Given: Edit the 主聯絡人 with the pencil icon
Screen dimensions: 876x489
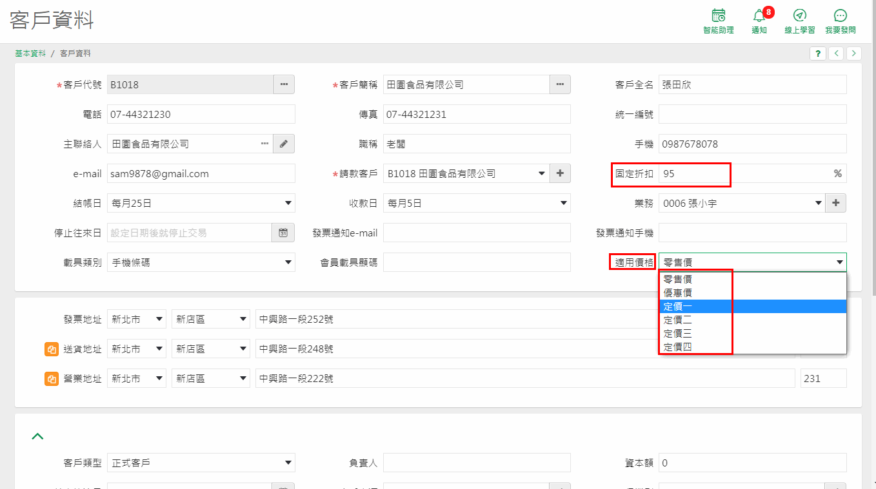Looking at the screenshot, I should (x=284, y=144).
